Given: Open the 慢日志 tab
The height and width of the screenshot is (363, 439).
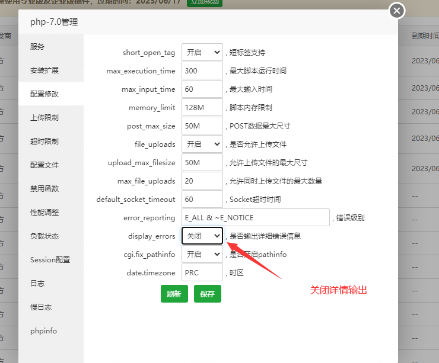Looking at the screenshot, I should [x=51, y=307].
